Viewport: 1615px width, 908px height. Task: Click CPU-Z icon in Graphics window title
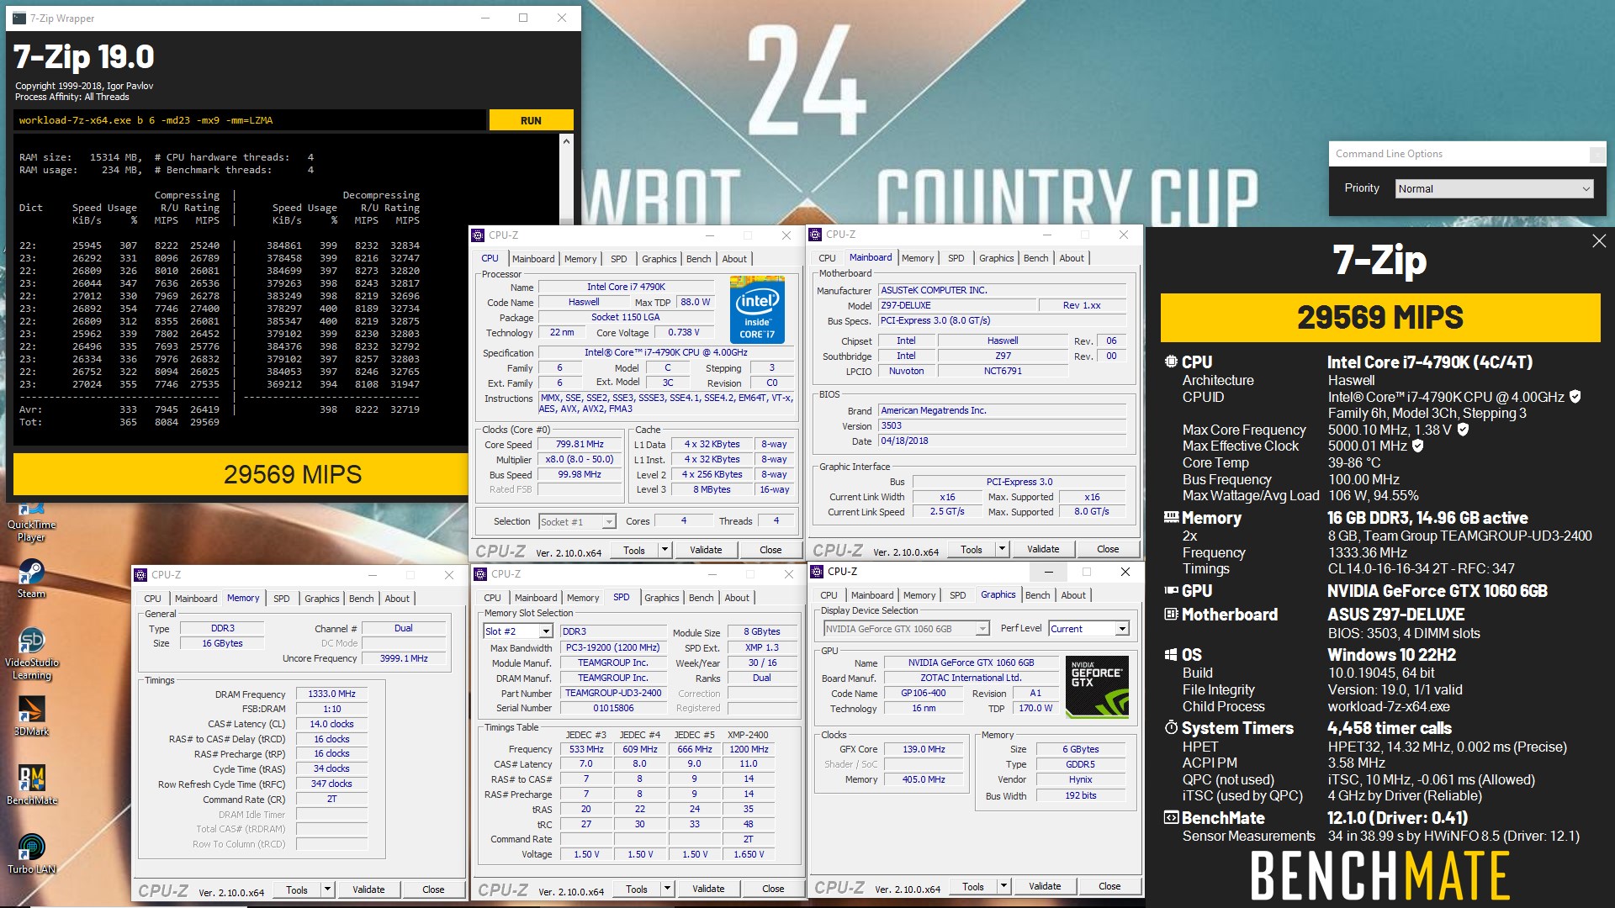817,572
